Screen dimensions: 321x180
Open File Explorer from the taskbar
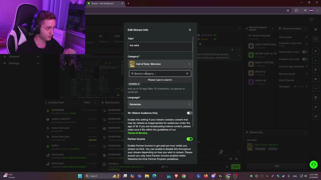147,176
